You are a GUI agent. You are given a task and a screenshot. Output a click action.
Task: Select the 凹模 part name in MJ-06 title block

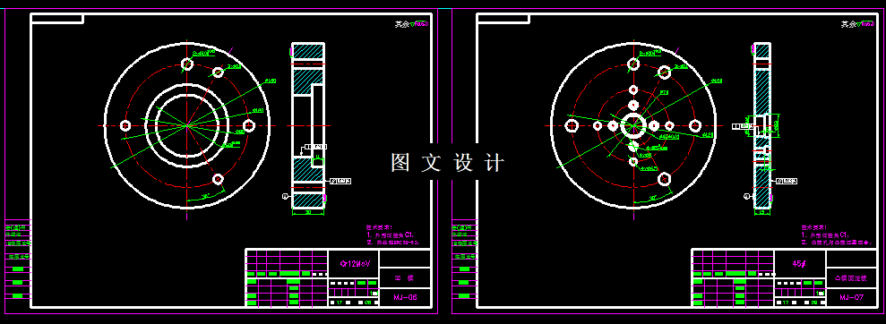coord(405,277)
